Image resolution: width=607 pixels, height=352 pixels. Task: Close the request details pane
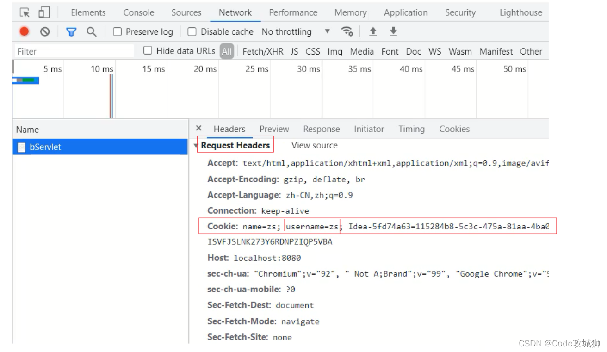coord(198,128)
